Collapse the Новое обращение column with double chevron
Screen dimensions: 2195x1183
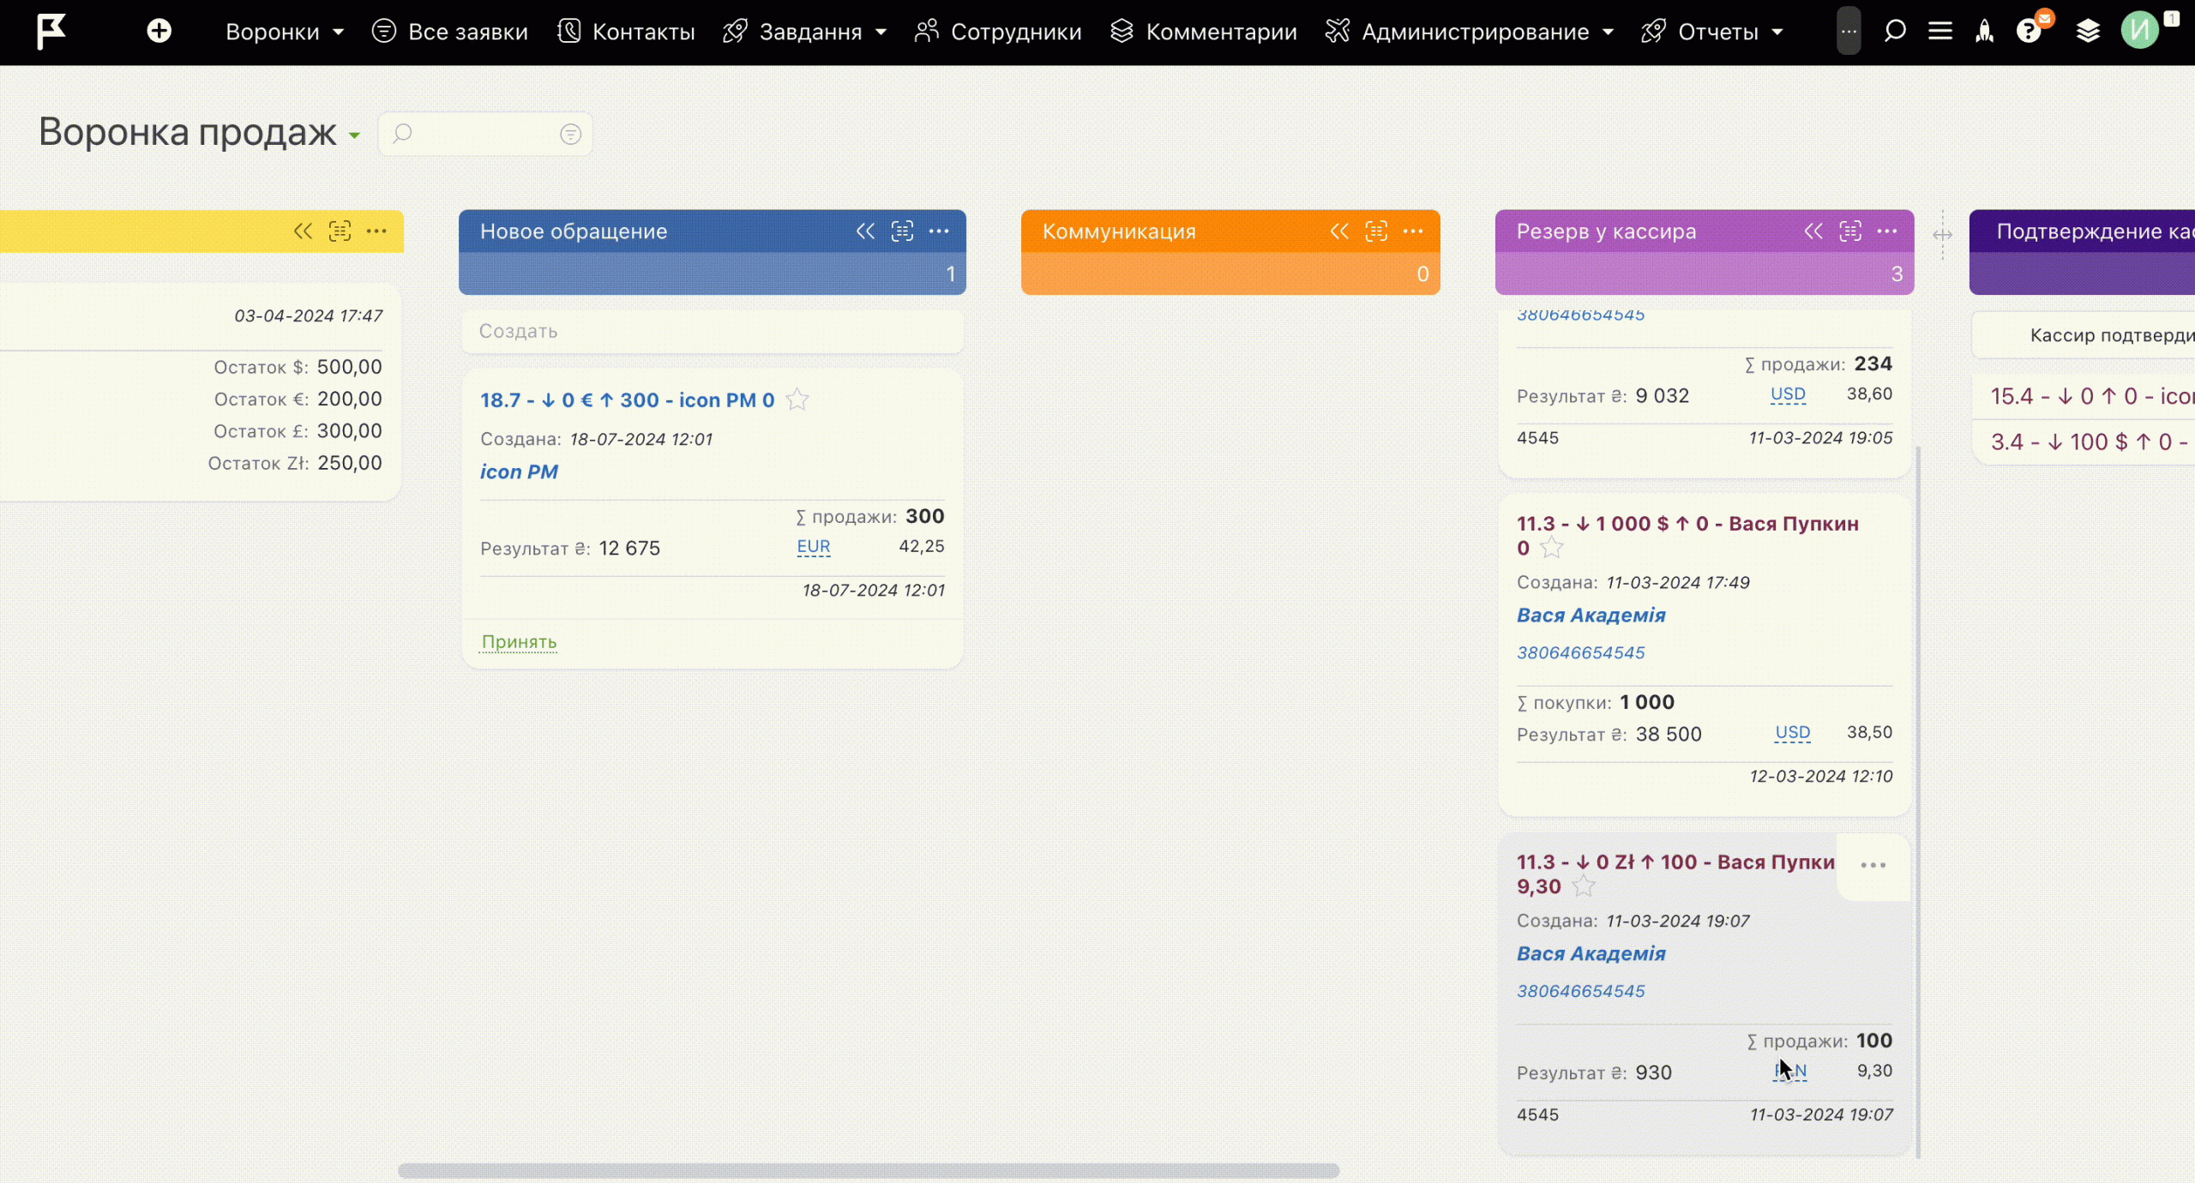point(865,231)
